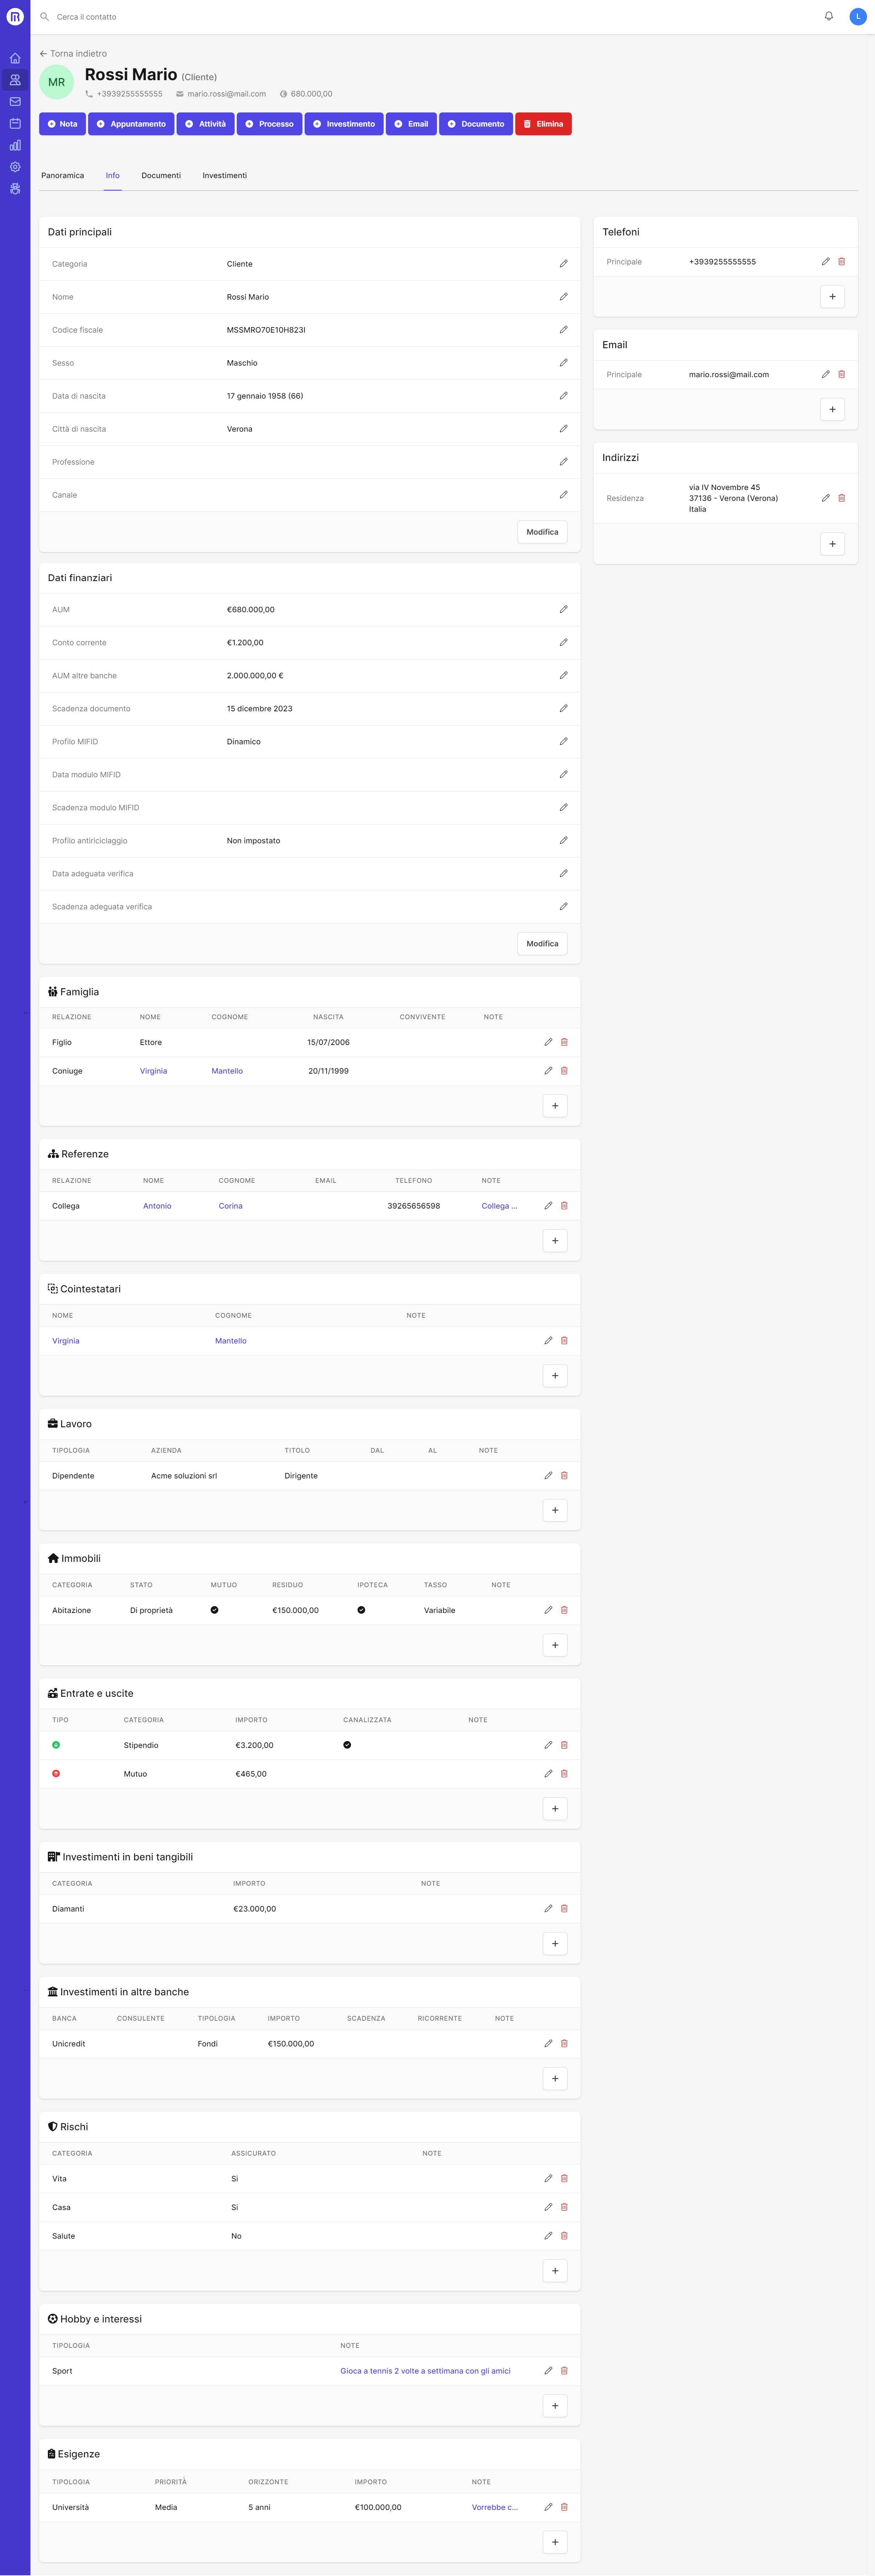Open the settings gear in sidebar

tap(15, 167)
